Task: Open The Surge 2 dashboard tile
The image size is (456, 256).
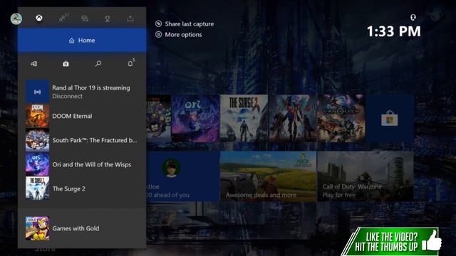Action: point(244,119)
